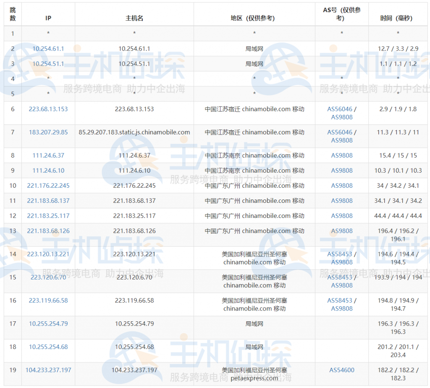This screenshot has height=388, width=430.
Task: Open link 223.119.66.58
Action: pos(48,300)
